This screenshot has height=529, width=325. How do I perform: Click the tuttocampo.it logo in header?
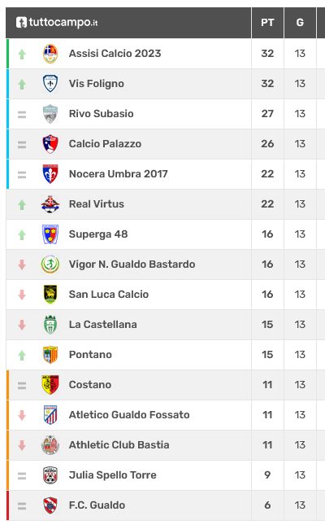(57, 22)
